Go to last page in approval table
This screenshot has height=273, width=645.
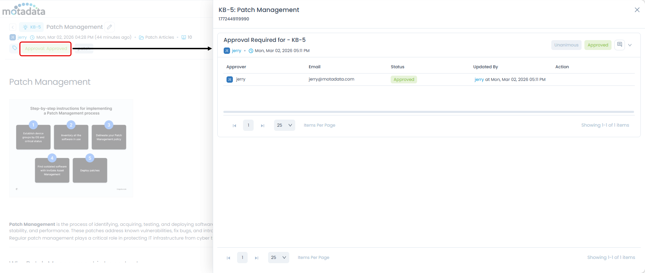(262, 126)
